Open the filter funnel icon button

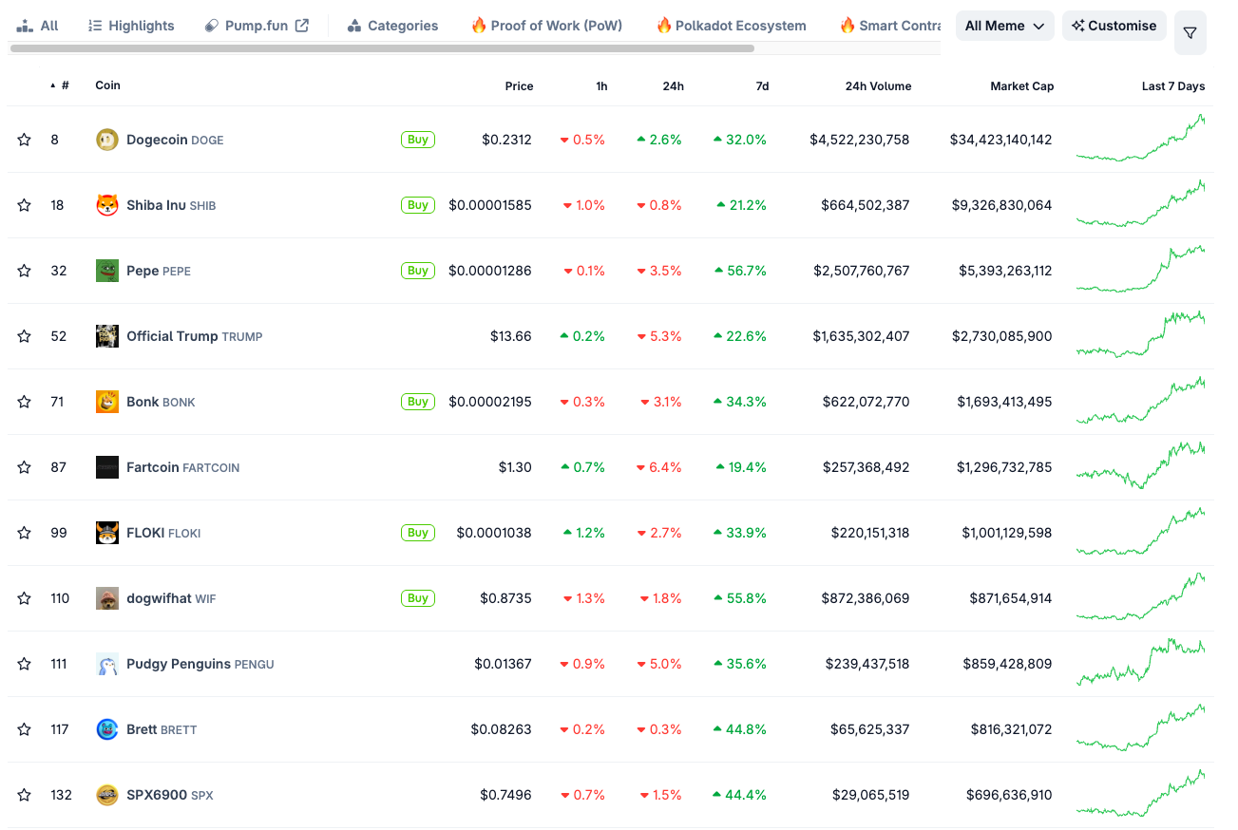[1190, 33]
